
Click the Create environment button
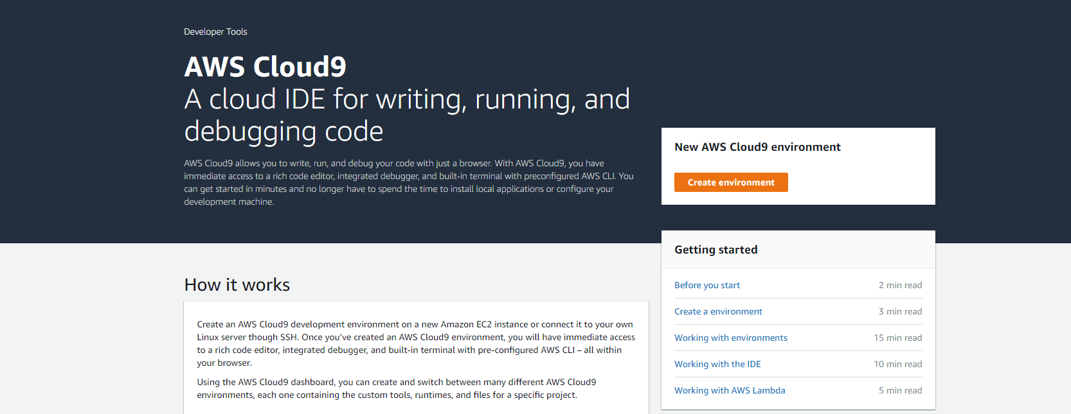click(731, 182)
